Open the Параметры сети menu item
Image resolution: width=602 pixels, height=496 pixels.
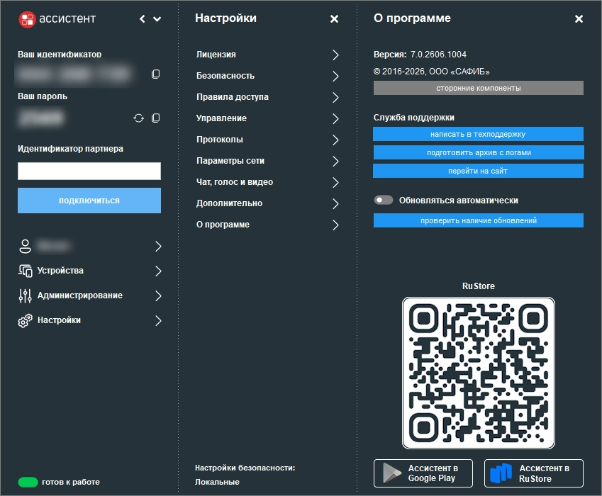(x=267, y=161)
